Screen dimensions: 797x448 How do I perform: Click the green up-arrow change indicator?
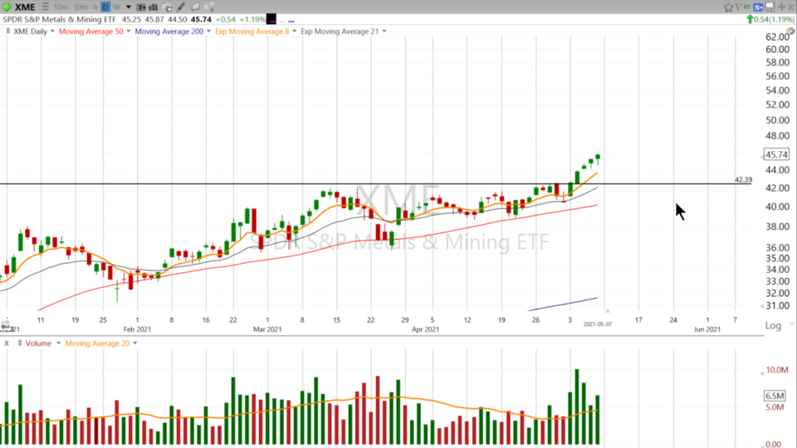tap(749, 19)
